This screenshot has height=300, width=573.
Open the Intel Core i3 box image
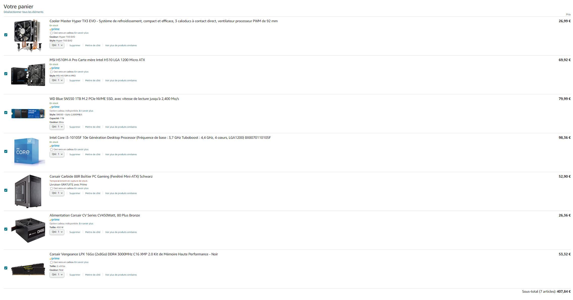coord(28,151)
